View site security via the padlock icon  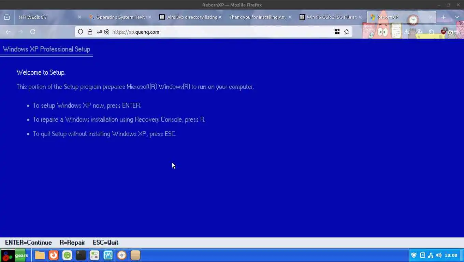click(x=90, y=32)
